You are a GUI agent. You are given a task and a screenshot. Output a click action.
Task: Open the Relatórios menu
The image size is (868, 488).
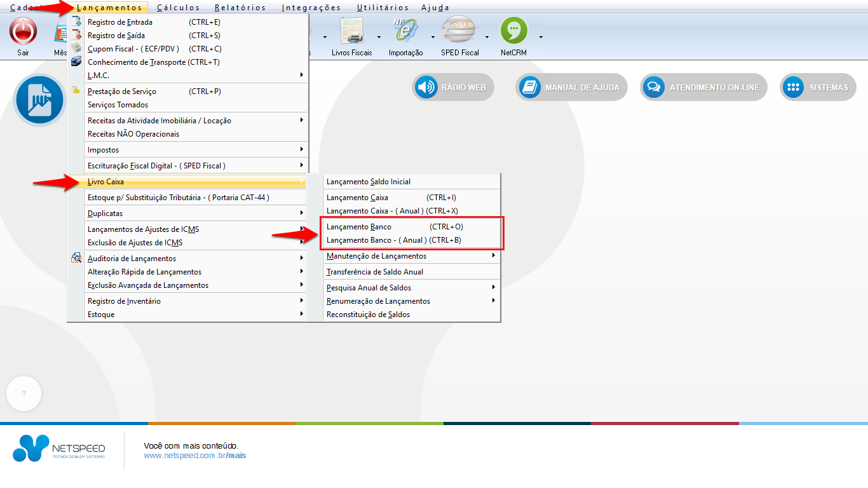point(241,8)
